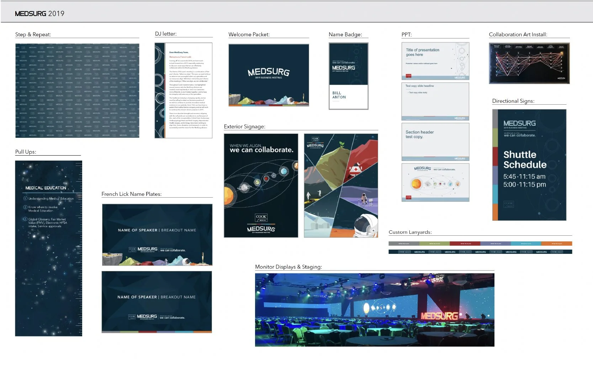Click the 'Shuttle Schedule' text on the sign
The width and height of the screenshot is (593, 371).
(x=525, y=160)
